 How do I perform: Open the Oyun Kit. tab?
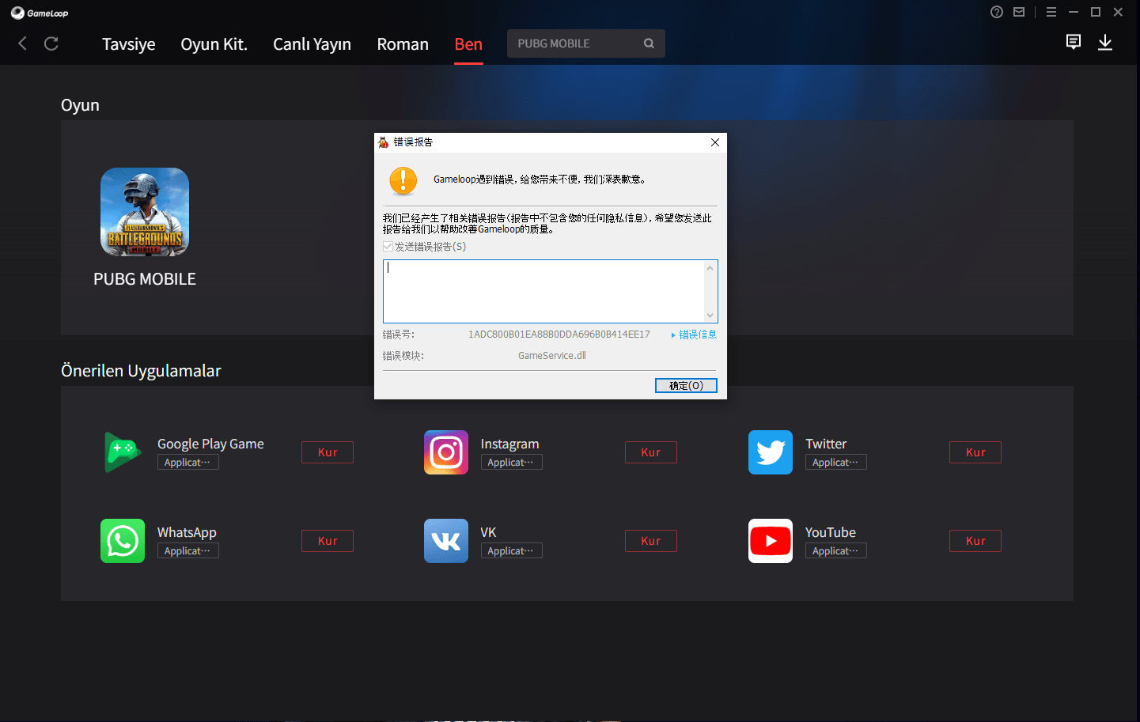214,44
